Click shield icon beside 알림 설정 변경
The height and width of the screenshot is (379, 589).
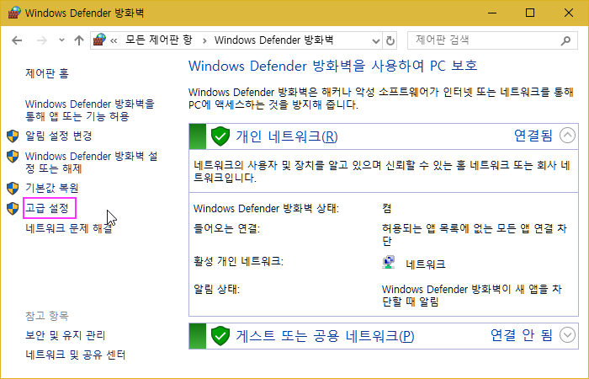(13, 136)
